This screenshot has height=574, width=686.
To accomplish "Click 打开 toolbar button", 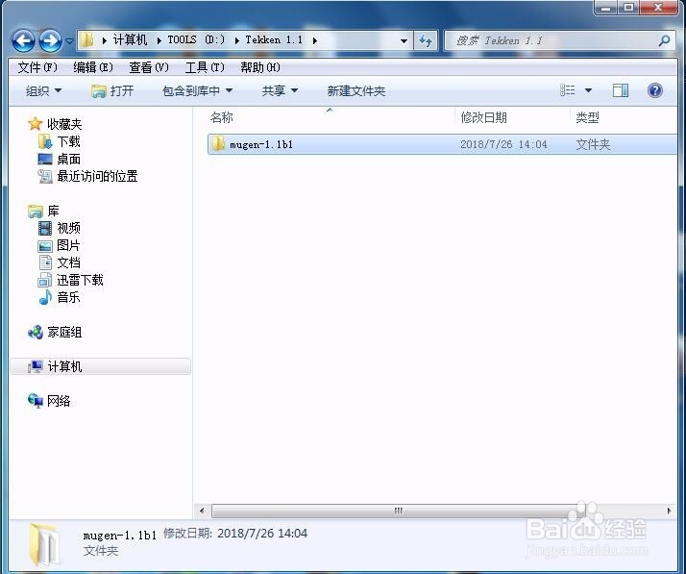I will pos(112,91).
